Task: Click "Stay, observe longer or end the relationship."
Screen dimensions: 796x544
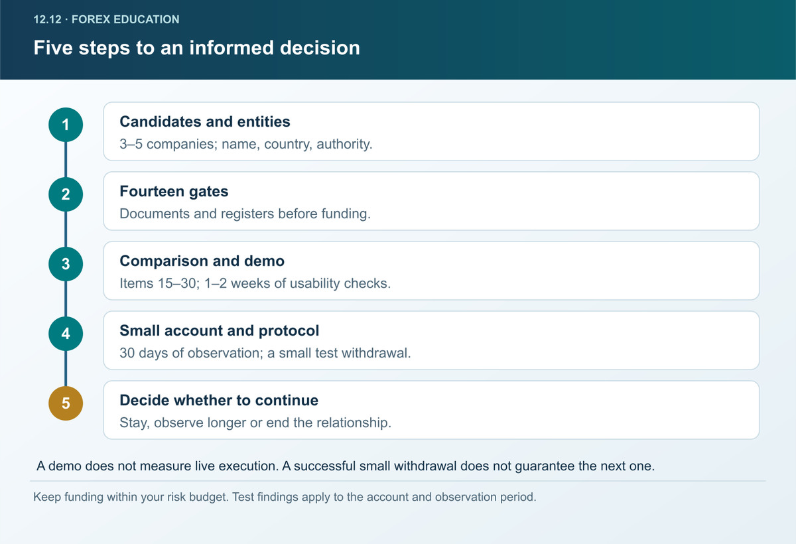Action: pyautogui.click(x=255, y=423)
